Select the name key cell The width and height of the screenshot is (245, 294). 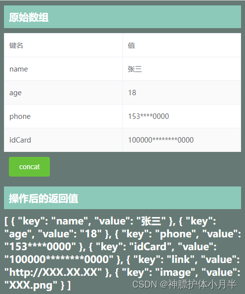click(x=63, y=69)
